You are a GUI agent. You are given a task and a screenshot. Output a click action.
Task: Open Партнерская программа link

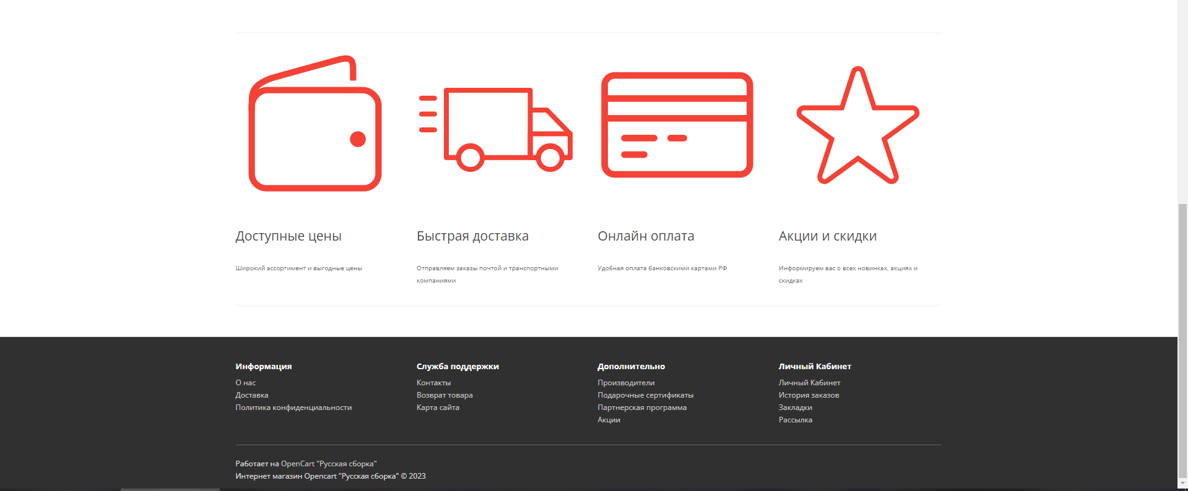point(642,408)
